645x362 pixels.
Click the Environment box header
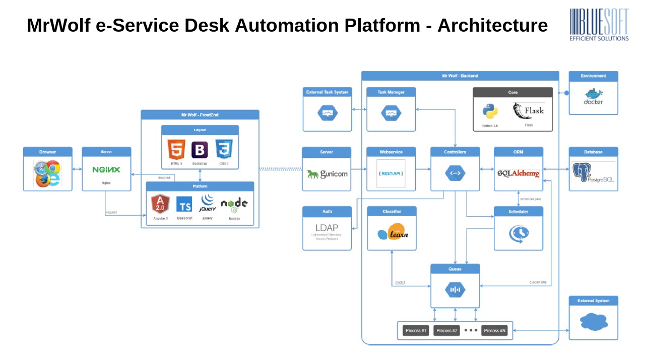pyautogui.click(x=593, y=76)
